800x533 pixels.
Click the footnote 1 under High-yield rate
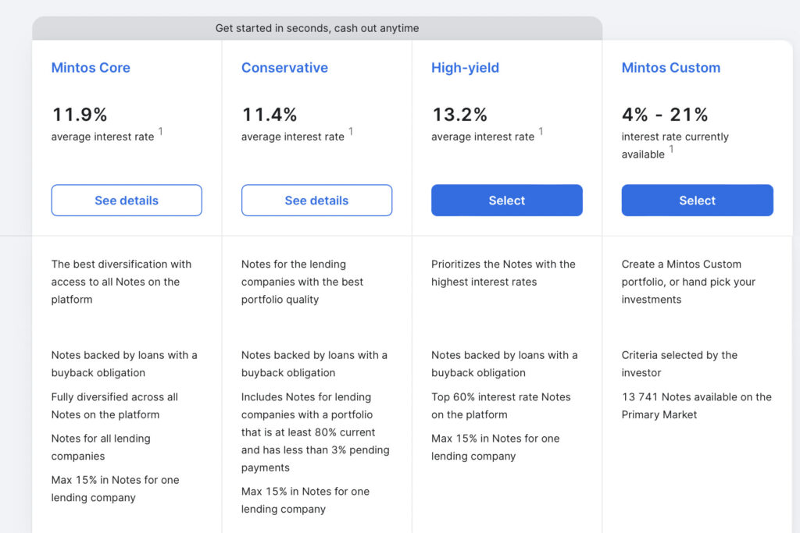(x=541, y=131)
